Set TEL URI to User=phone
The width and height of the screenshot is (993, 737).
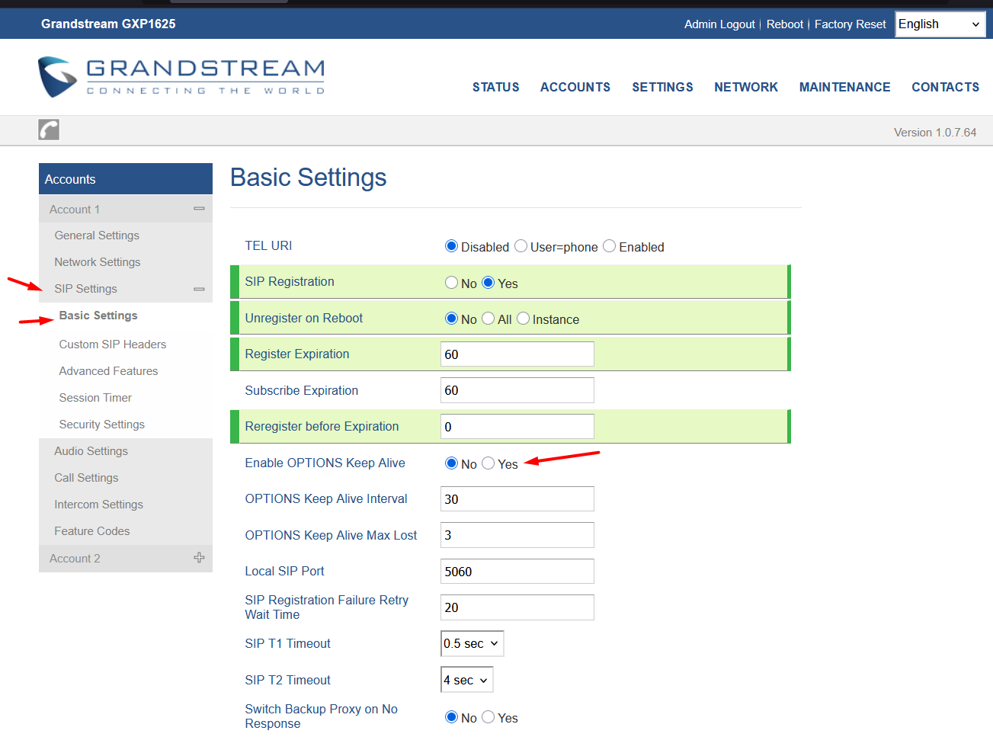pyautogui.click(x=521, y=246)
